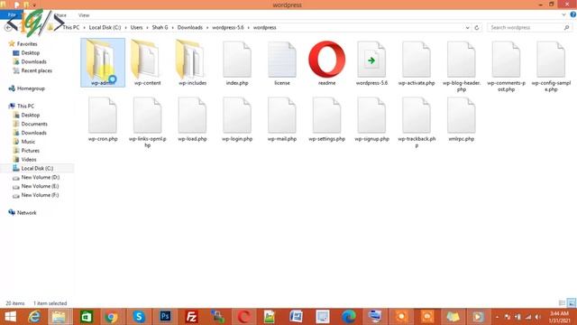Open New Volume (F:) in sidebar
The image size is (577, 325).
coord(40,195)
